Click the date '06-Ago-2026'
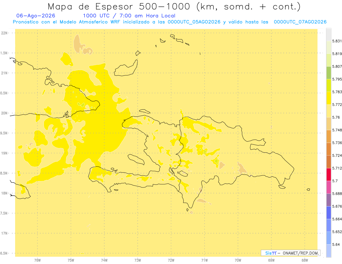Image resolution: width=342 pixels, height=264 pixels. (36, 16)
